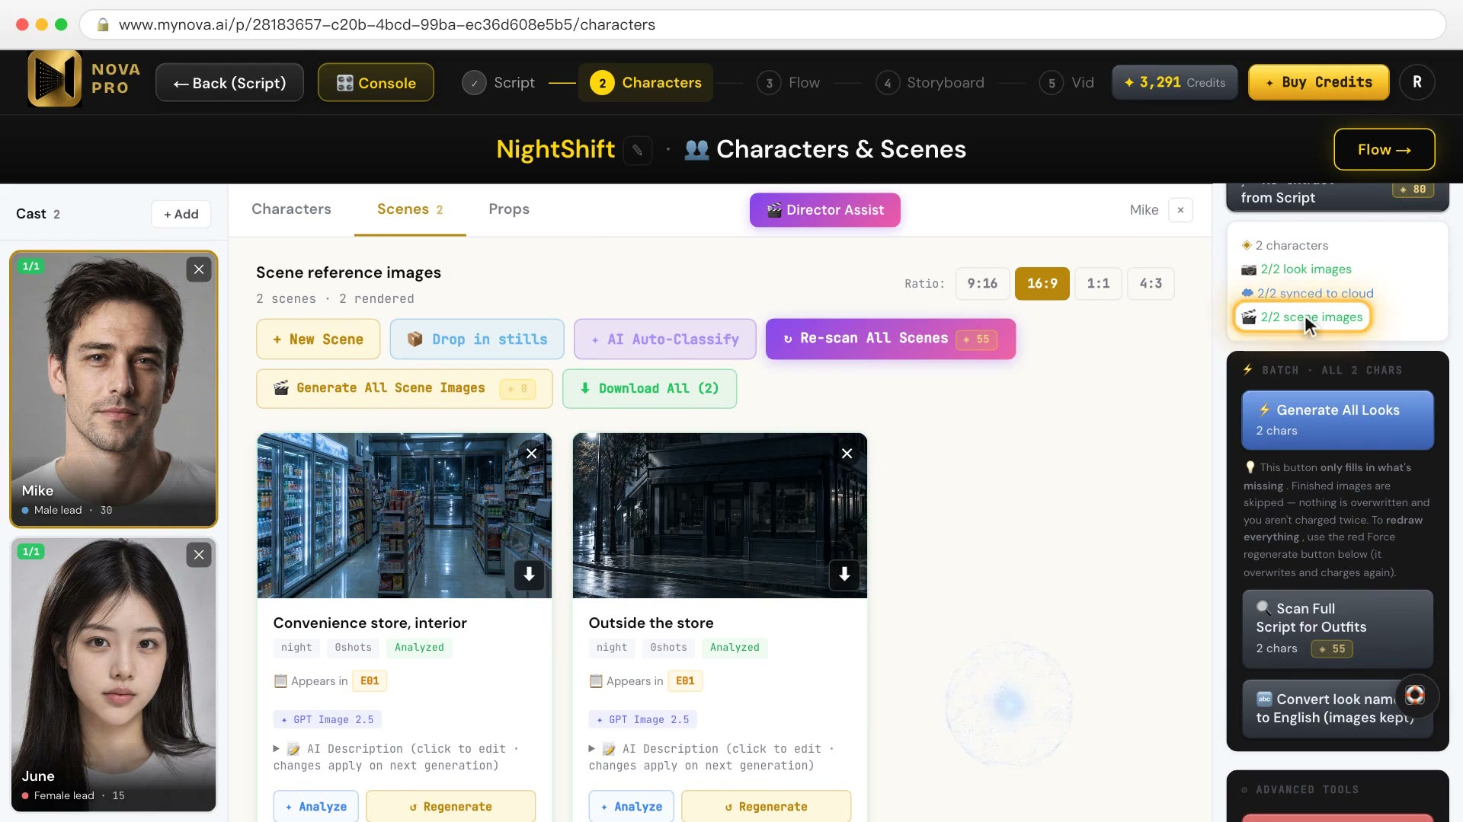
Task: Select the 1:1 aspect ratio
Action: (x=1098, y=284)
